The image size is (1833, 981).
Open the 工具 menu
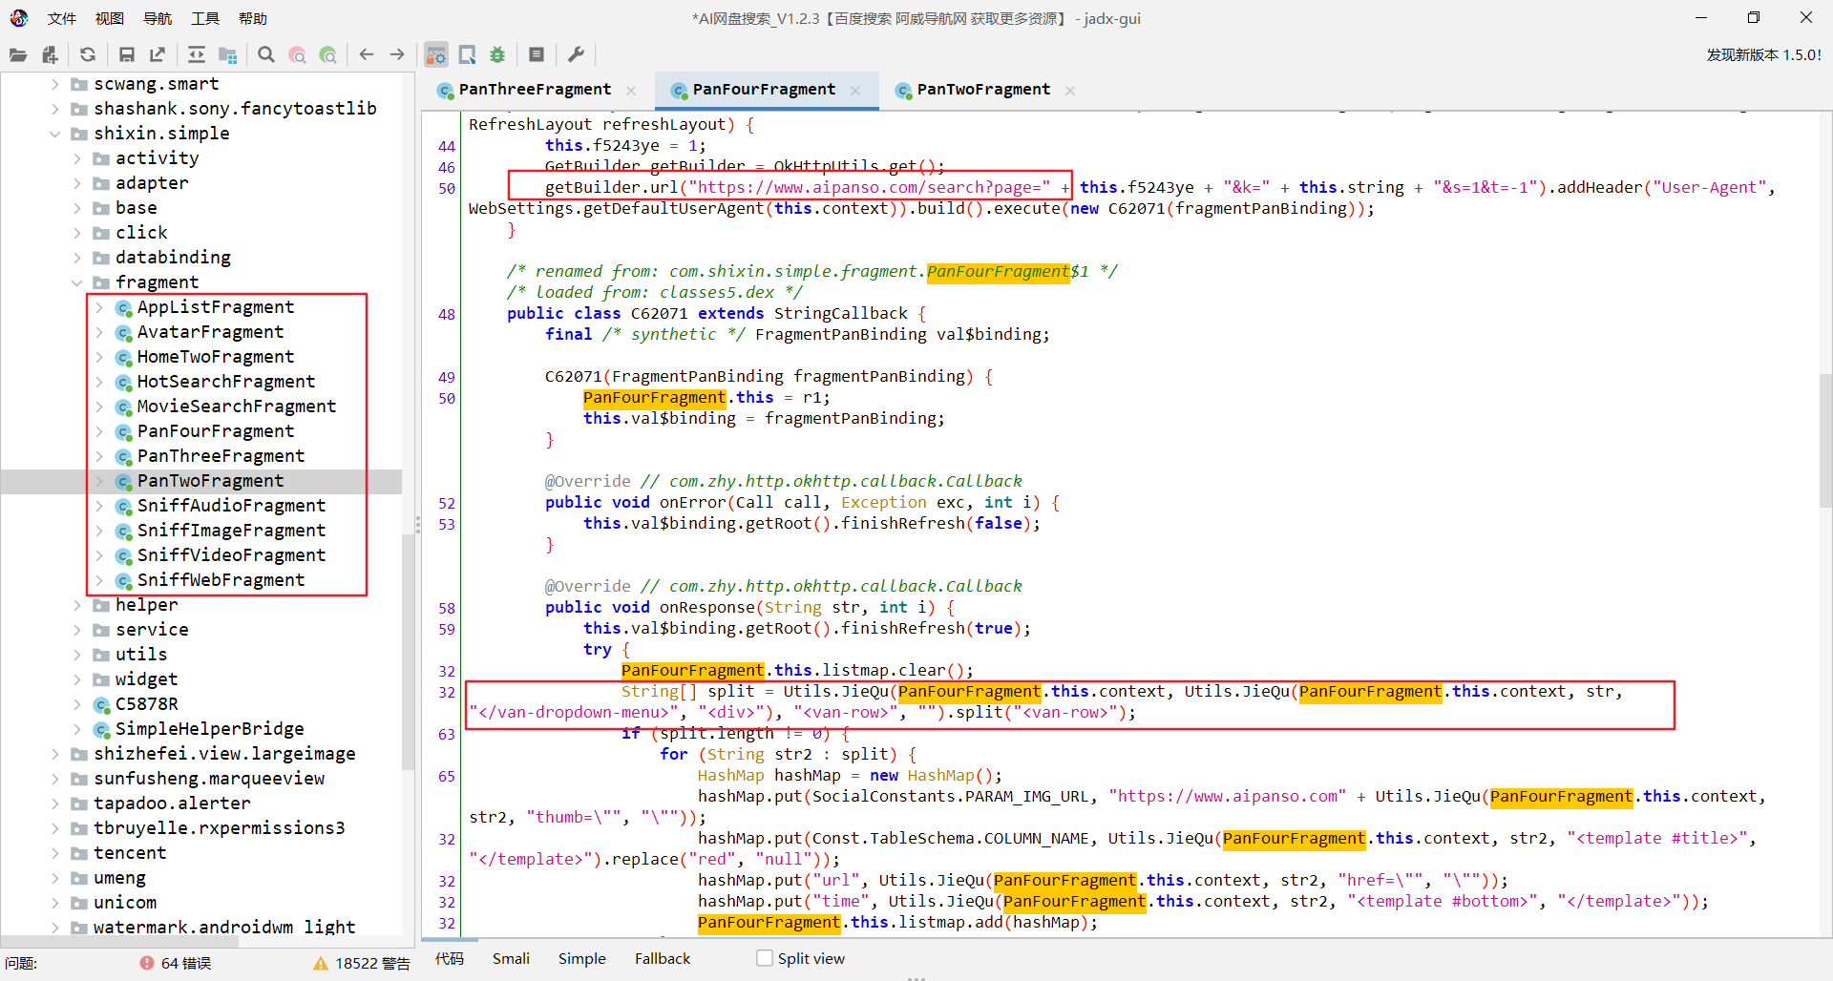click(205, 18)
